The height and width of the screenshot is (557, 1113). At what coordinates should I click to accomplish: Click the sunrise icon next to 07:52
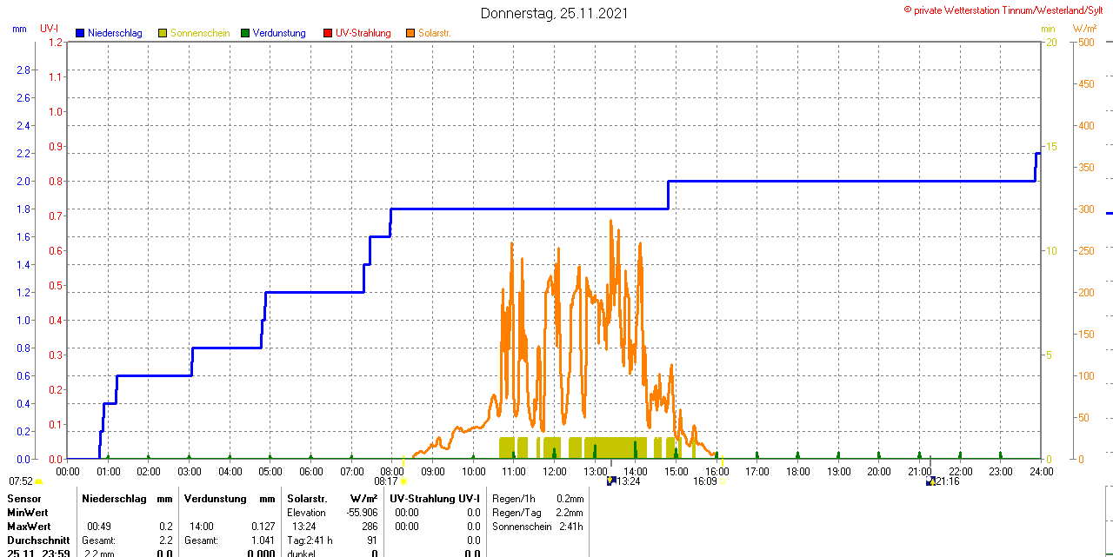coord(39,481)
